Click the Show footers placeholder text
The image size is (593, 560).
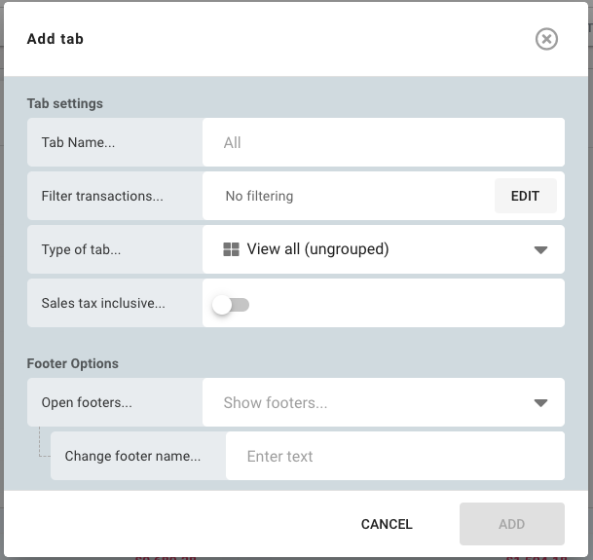coord(276,403)
